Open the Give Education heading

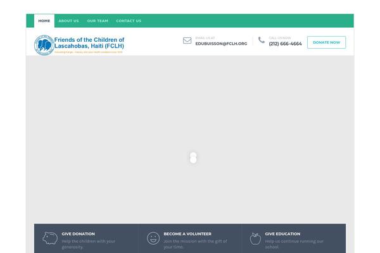282,234
